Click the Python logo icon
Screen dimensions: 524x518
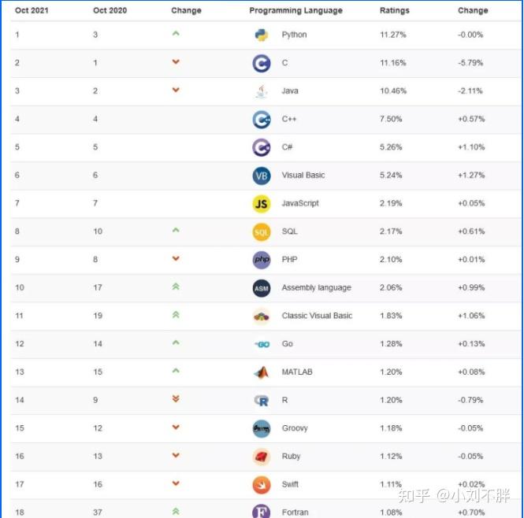click(x=262, y=35)
